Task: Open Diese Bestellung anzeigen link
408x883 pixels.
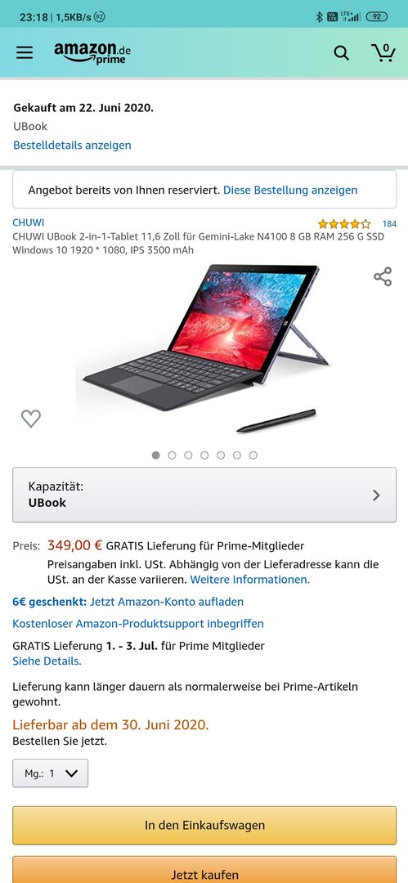Action: click(290, 190)
